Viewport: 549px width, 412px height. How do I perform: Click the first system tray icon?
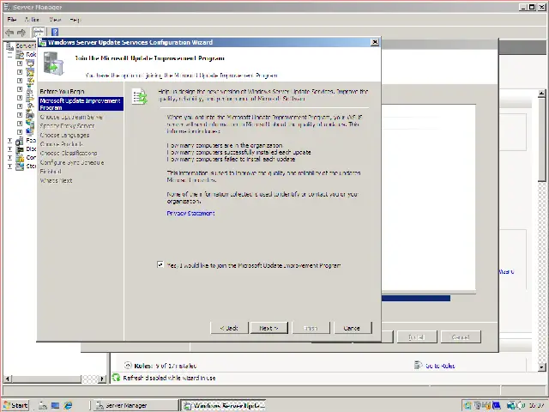[468, 405]
